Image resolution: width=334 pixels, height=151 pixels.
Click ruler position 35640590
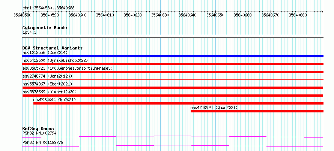pos(50,15)
